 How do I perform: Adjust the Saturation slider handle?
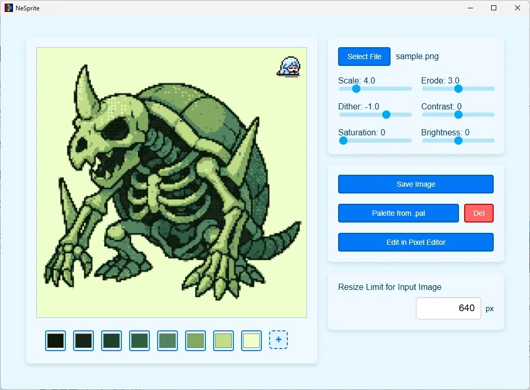coord(343,141)
